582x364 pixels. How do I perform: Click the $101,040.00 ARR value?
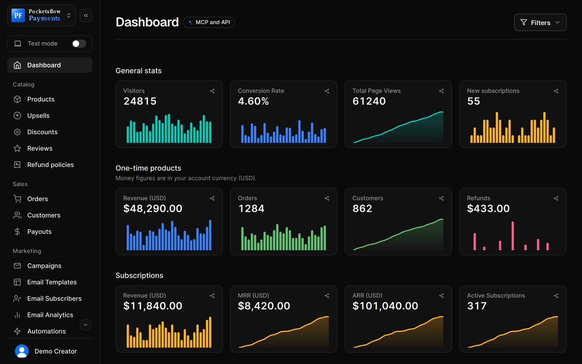(385, 306)
